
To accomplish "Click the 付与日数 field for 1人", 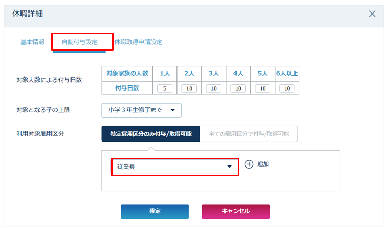I will coord(164,88).
